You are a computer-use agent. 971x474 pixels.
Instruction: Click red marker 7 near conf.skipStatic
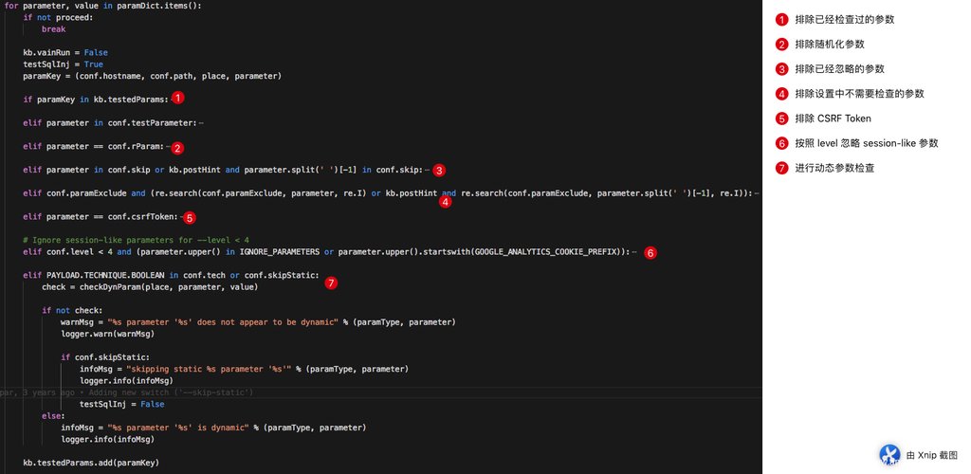coord(330,283)
